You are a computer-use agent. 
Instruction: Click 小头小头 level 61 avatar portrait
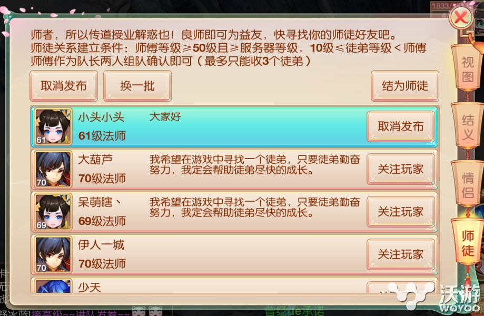[x=53, y=126]
